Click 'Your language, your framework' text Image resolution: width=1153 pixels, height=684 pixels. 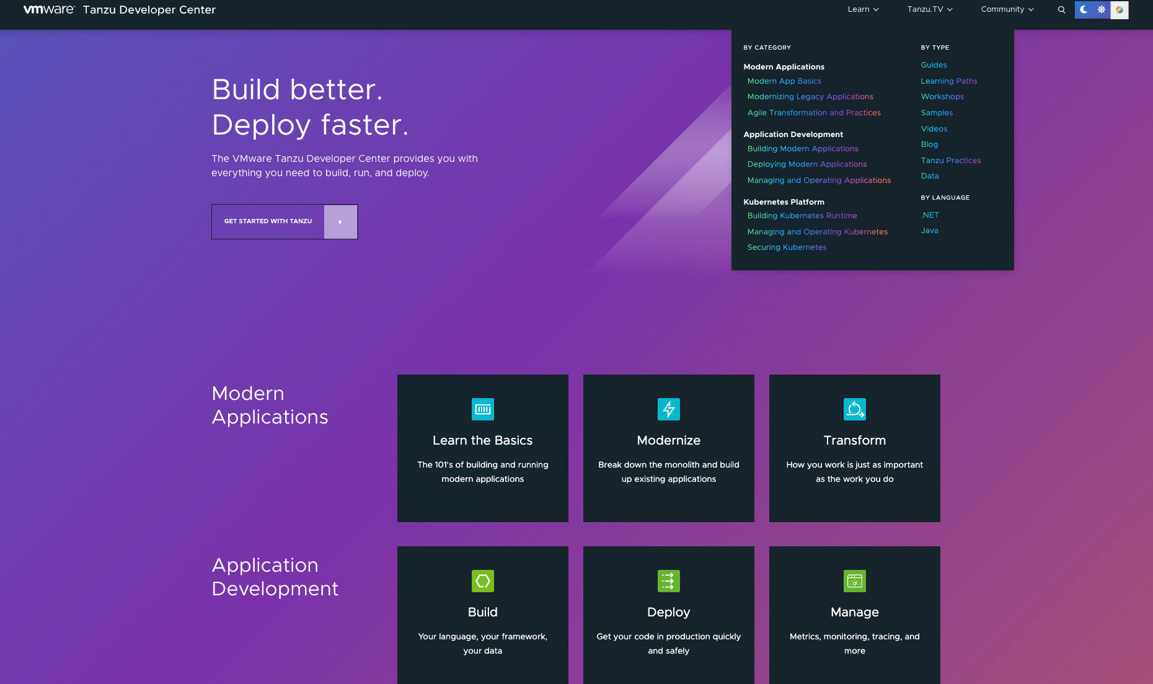pos(483,644)
